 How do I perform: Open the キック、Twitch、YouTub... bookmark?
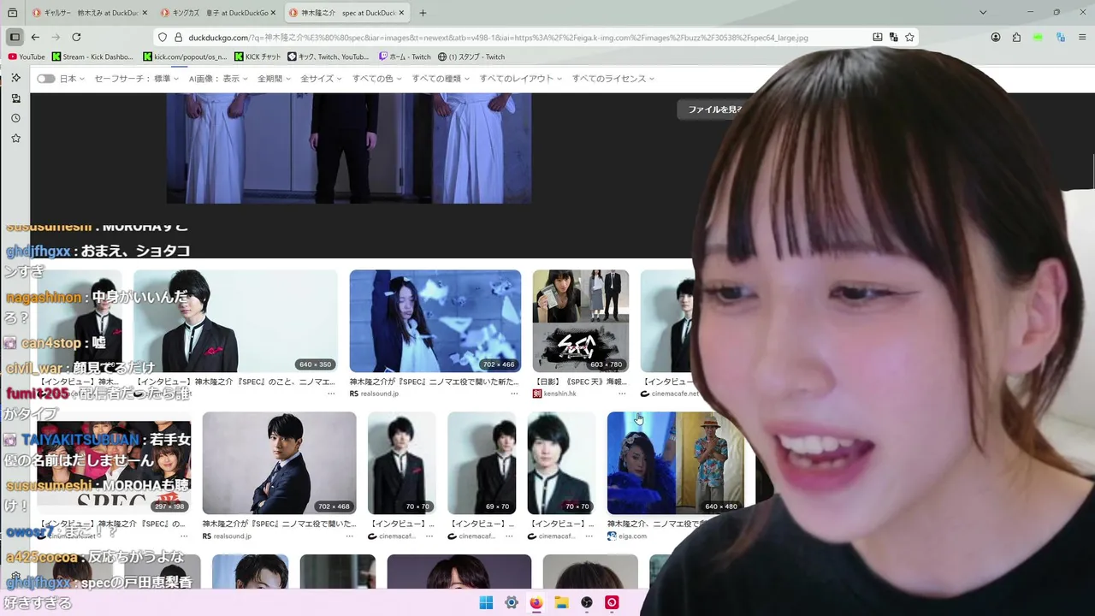[328, 56]
